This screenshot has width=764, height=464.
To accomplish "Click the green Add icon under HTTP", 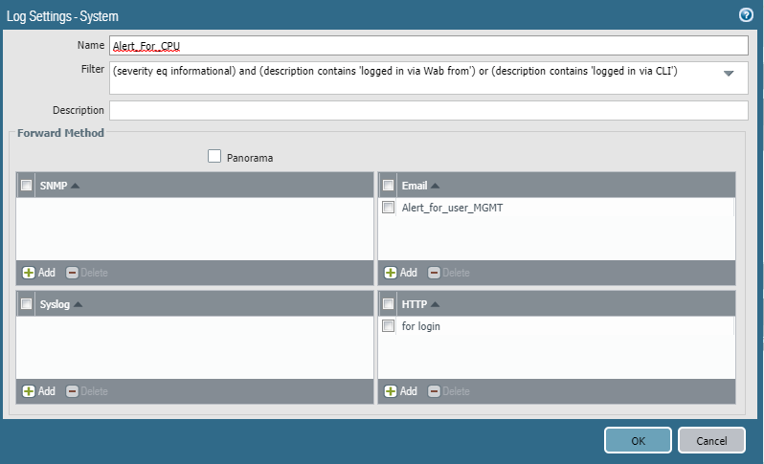I will [391, 391].
